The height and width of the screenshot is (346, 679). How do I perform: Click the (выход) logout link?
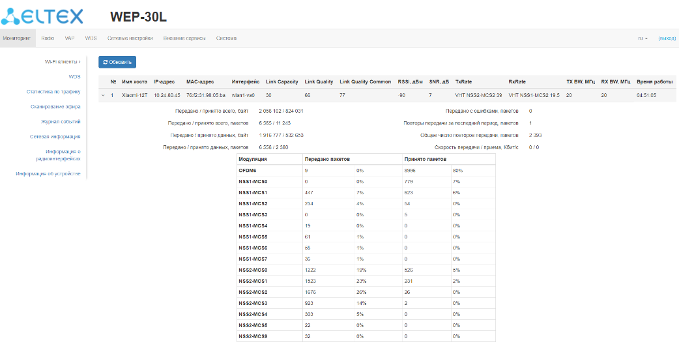[x=667, y=38]
